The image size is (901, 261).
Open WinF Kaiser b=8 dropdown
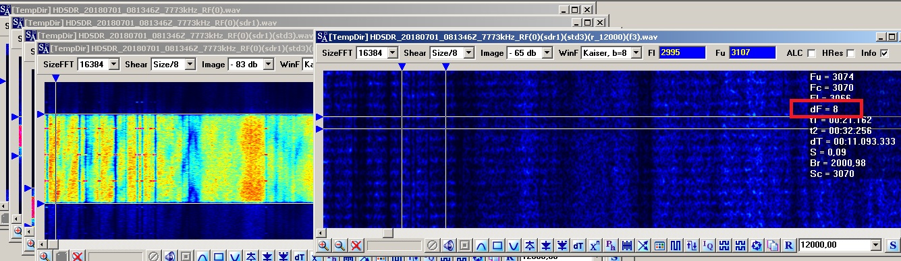pos(636,52)
